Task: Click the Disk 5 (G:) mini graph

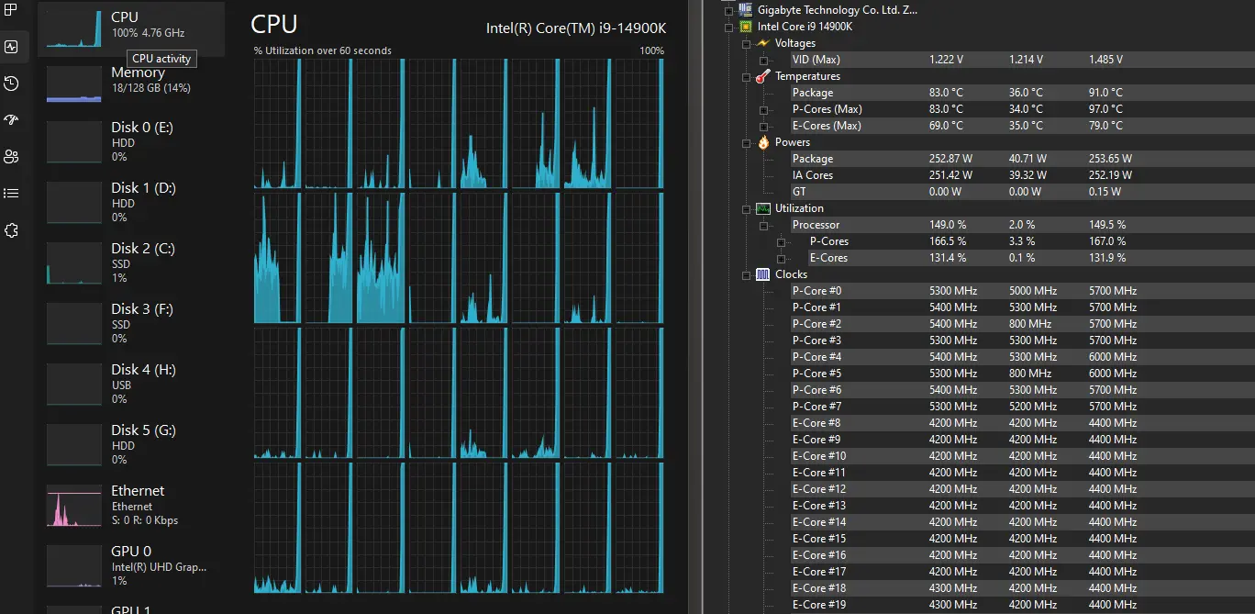Action: pos(74,445)
